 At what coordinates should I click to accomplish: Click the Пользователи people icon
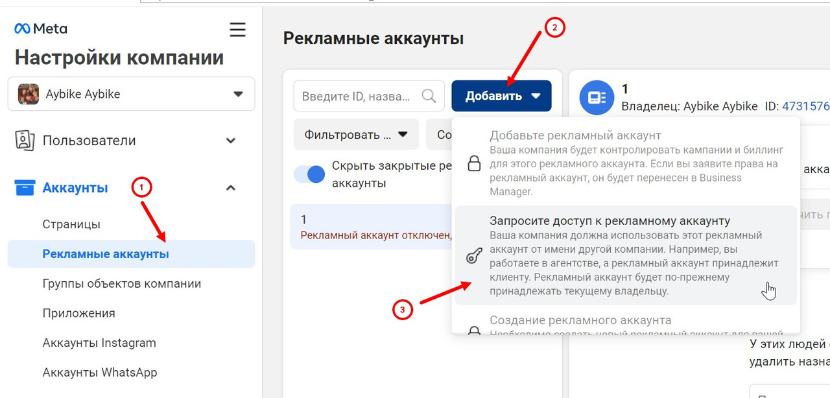coord(25,141)
